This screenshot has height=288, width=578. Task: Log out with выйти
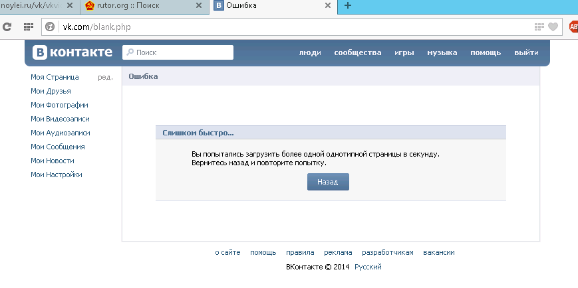526,52
